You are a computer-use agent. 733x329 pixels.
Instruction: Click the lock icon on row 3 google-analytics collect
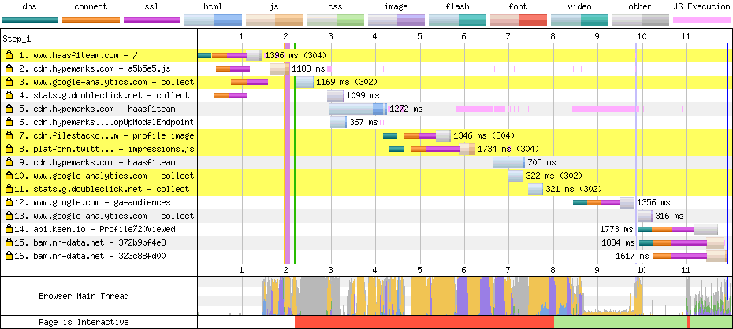coord(9,82)
